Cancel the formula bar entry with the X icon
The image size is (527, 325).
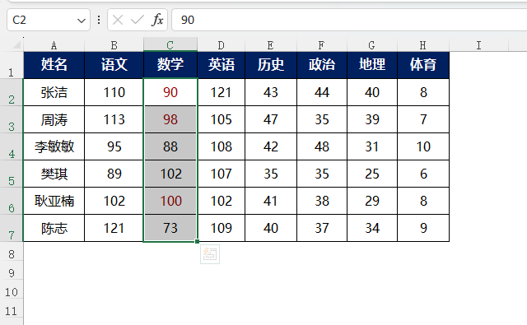[118, 20]
